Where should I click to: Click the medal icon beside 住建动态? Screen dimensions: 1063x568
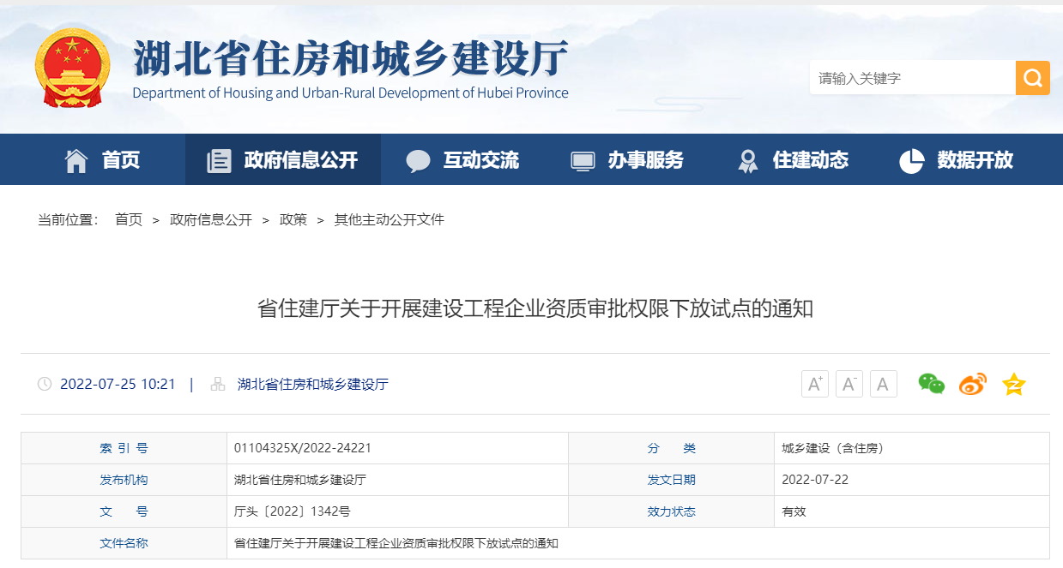[x=748, y=160]
